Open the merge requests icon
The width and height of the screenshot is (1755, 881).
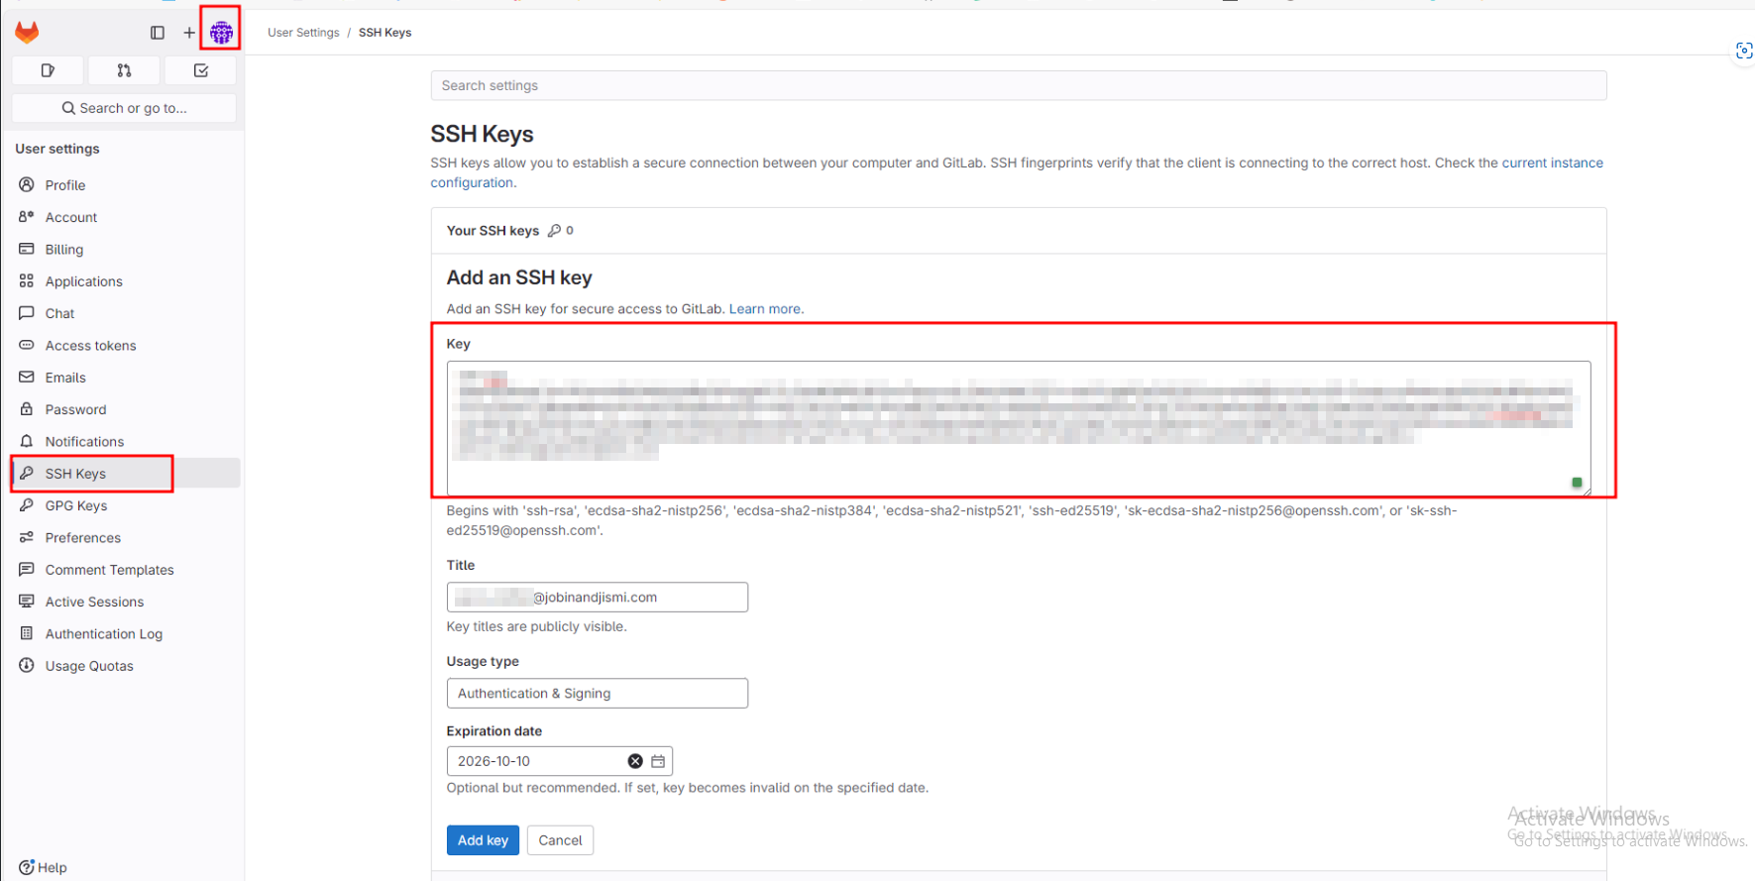(124, 70)
